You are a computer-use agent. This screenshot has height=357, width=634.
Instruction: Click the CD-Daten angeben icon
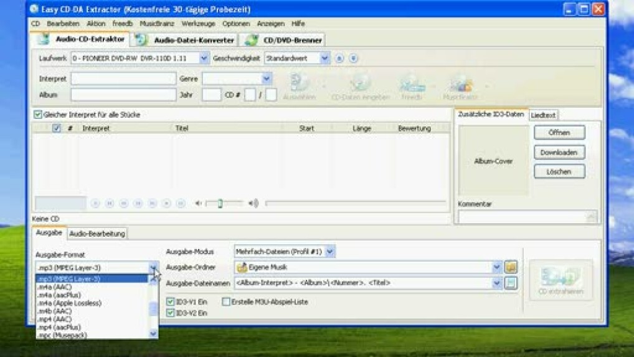[360, 84]
